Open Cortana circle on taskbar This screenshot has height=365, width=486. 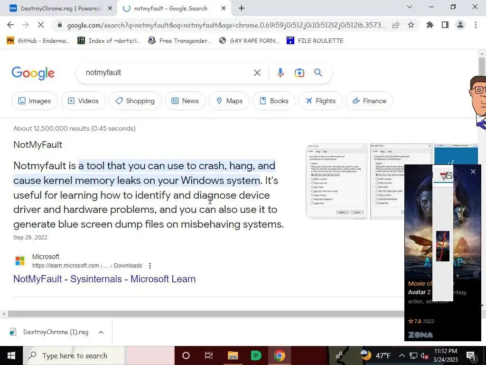click(186, 355)
